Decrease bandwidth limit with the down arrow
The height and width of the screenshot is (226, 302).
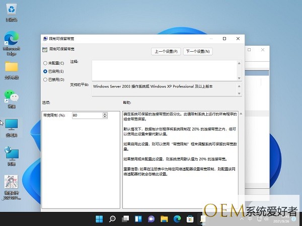pos(105,117)
